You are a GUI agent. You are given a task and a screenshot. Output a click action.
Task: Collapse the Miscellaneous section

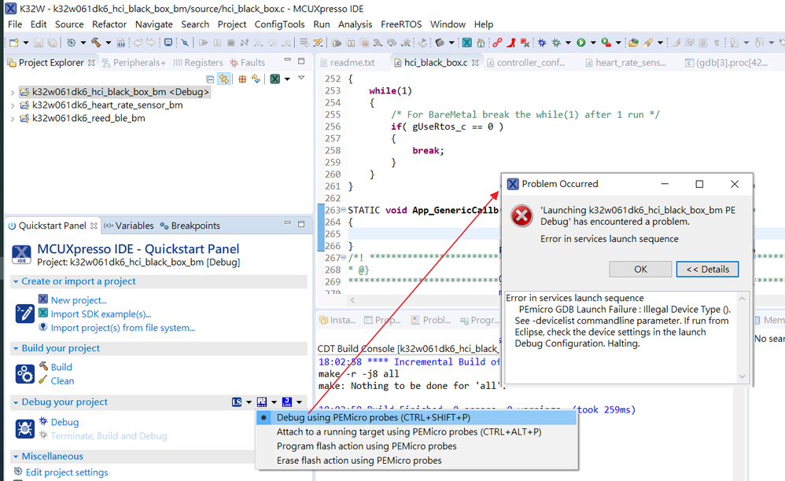[16, 457]
